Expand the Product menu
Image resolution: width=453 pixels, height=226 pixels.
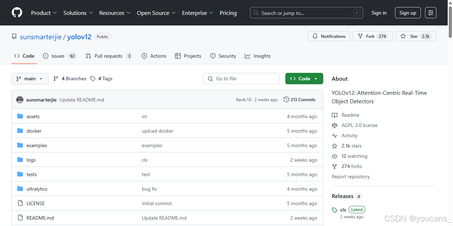pos(44,13)
